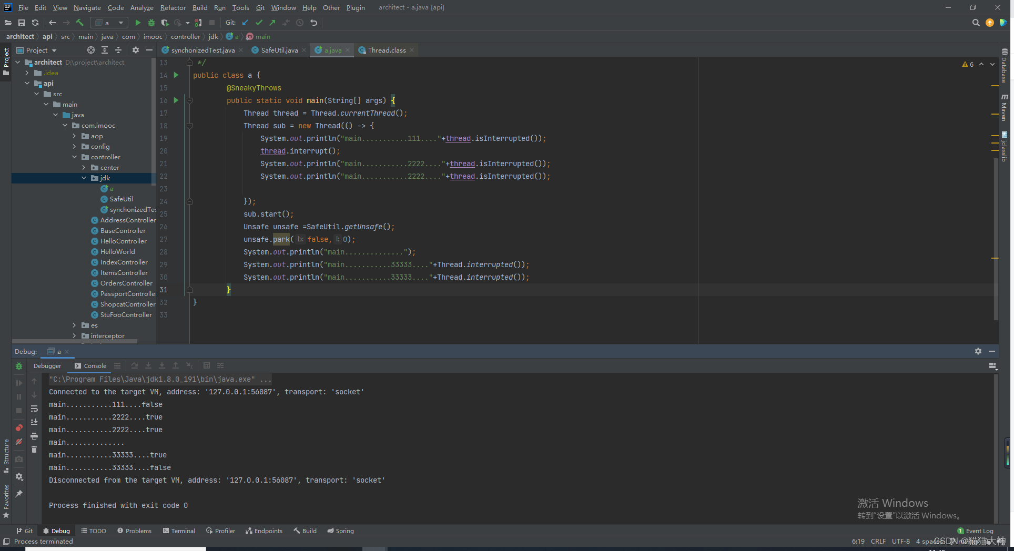Screen dimensions: 1014x551
Task: Open the TODO tool window
Action: (x=94, y=531)
